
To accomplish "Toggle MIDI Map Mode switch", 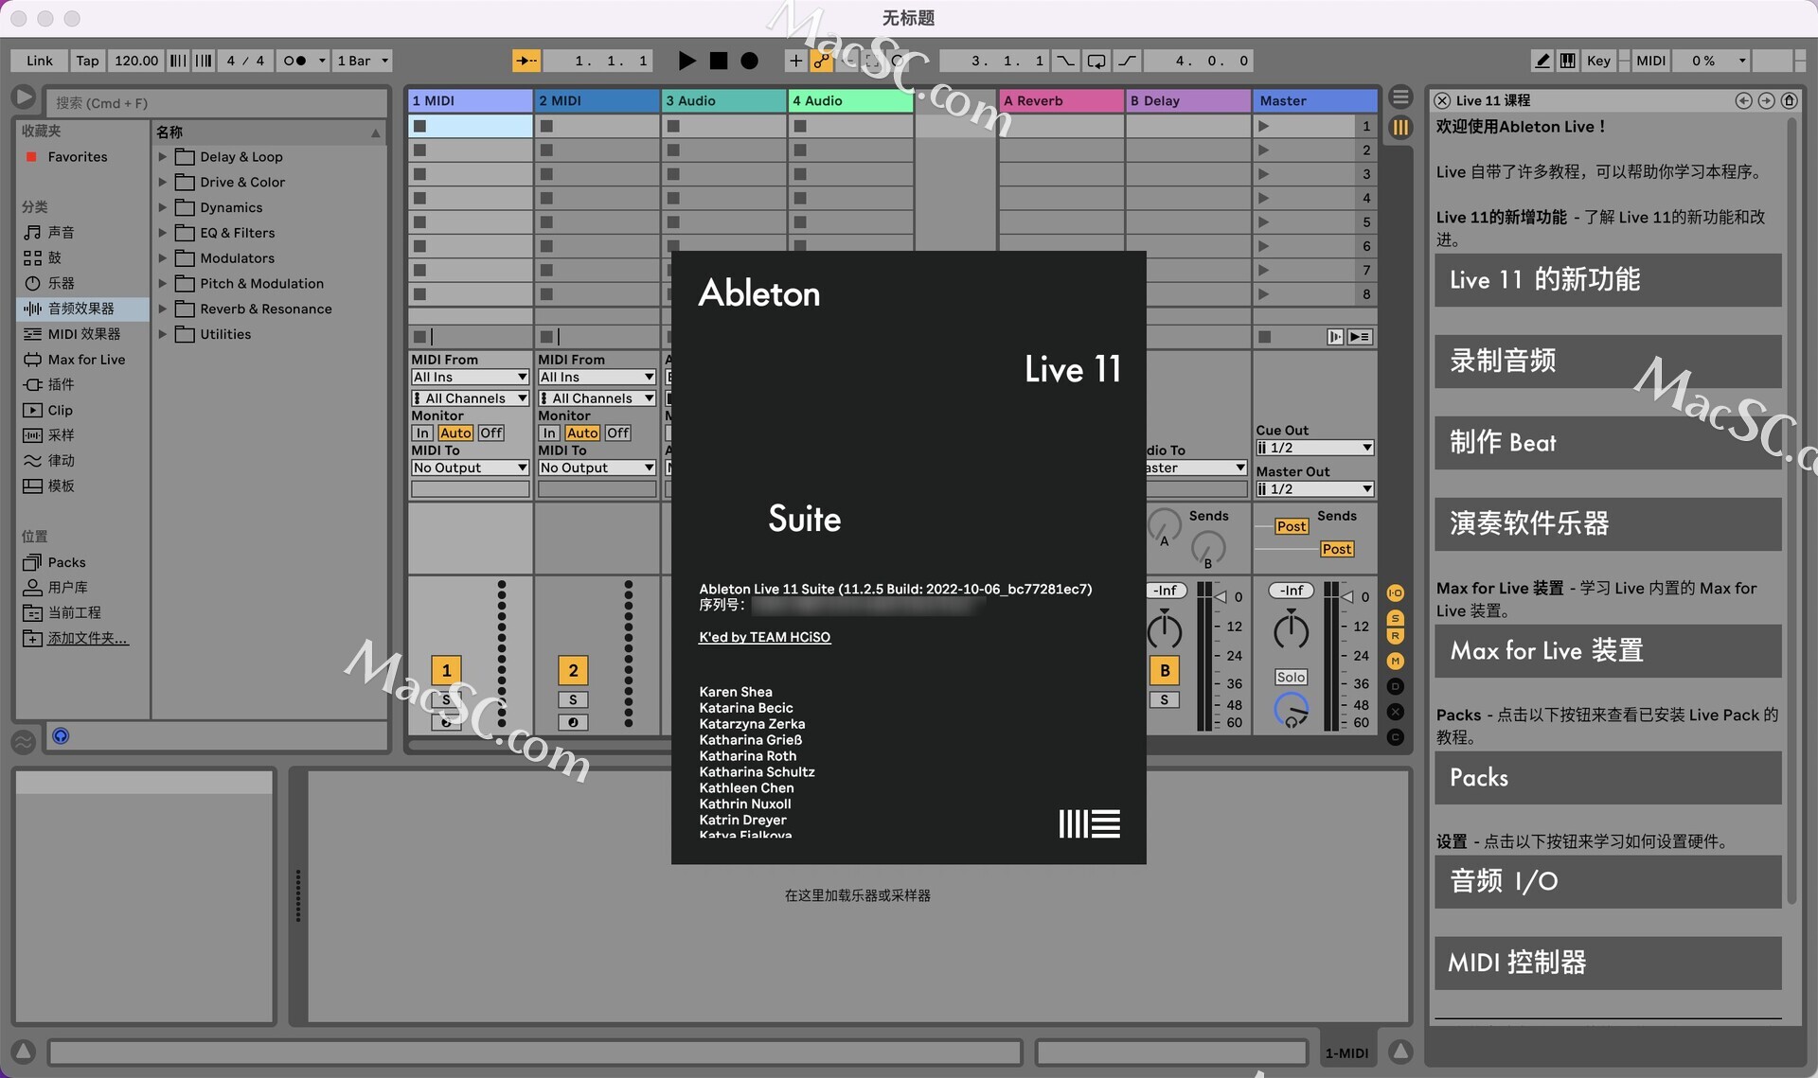I will click(x=1650, y=61).
